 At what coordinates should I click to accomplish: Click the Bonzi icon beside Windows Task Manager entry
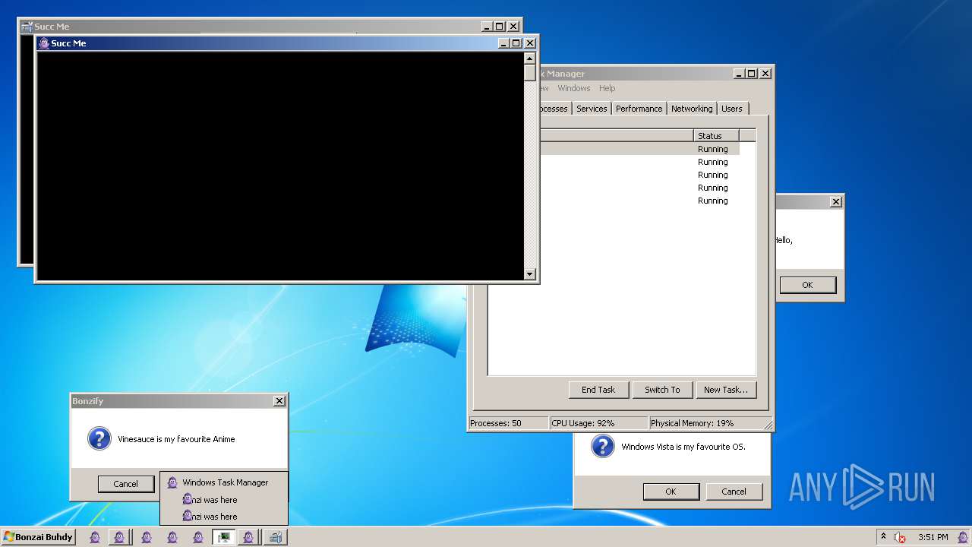click(x=172, y=482)
